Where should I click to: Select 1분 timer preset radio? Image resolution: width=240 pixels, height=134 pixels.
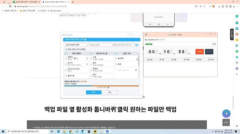(160, 60)
